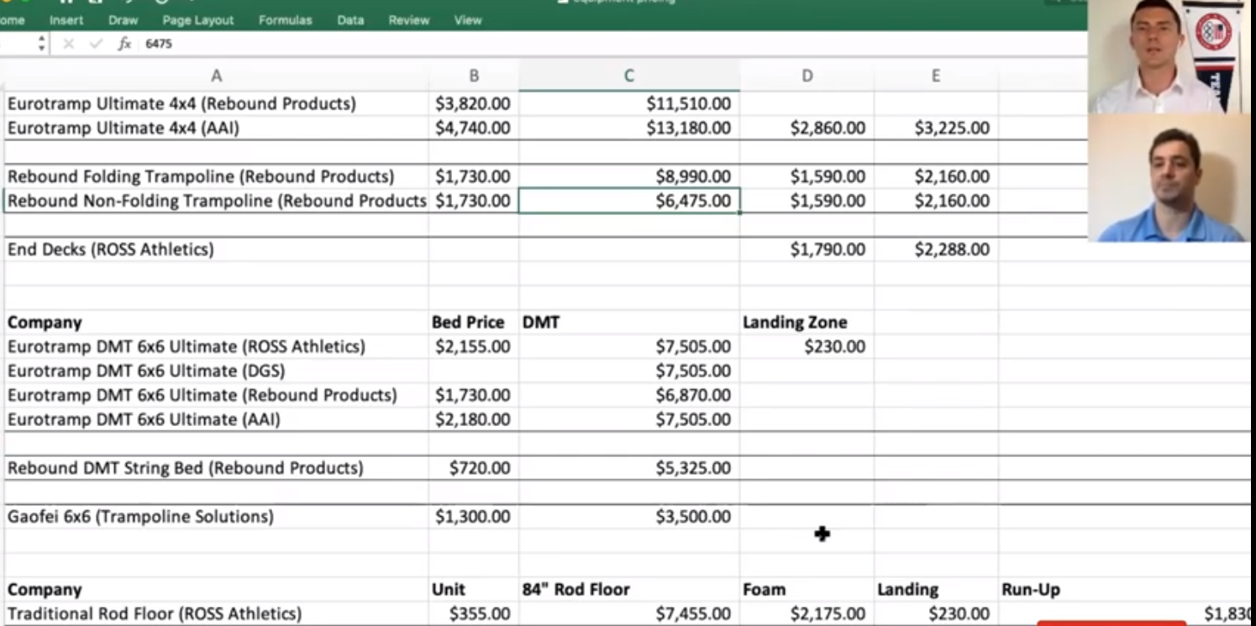Select column C header
This screenshot has width=1256, height=626.
point(629,76)
